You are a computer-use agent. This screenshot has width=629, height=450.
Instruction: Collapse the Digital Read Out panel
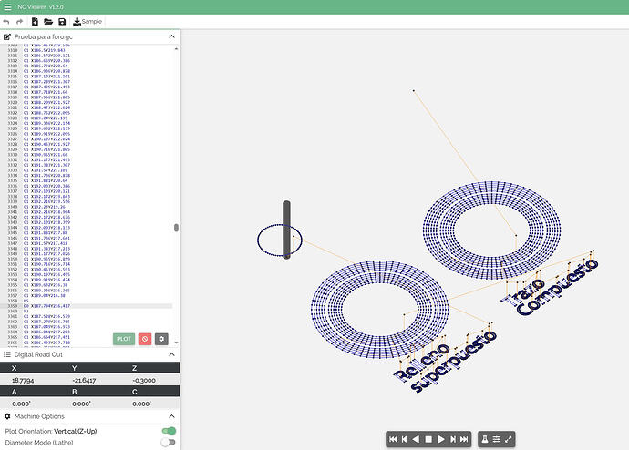point(171,354)
